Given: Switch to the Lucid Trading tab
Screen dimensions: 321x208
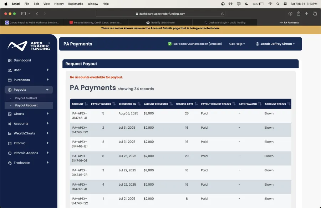Looking at the screenshot, I should [x=225, y=22].
